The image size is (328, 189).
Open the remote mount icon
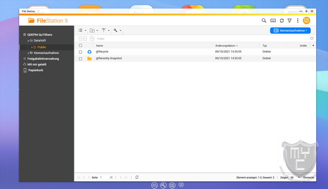point(273,21)
